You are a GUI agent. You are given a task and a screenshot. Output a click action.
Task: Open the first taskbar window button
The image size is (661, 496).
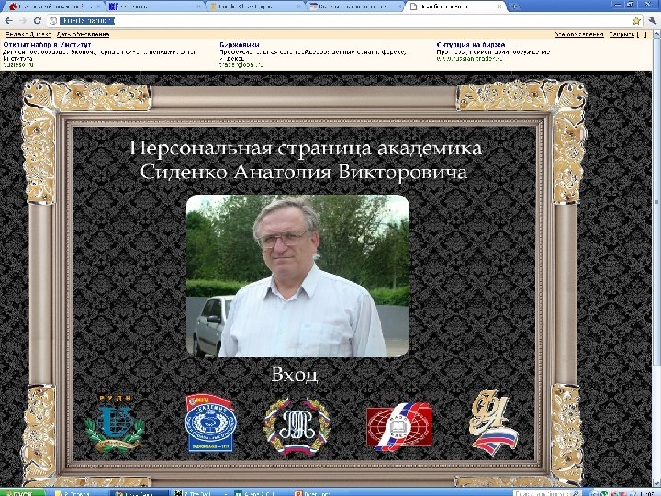coord(79,492)
